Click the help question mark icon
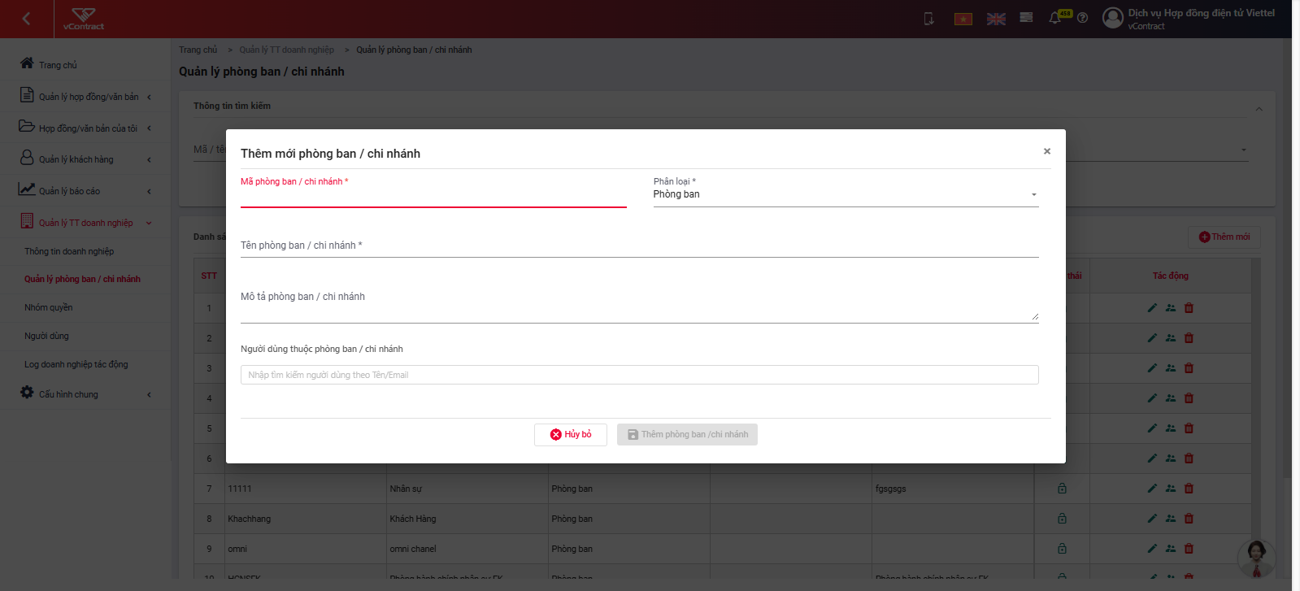Screen dimensions: 1300x591 [1082, 18]
